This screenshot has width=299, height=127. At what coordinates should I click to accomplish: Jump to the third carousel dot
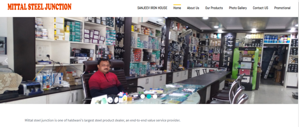click(155, 96)
